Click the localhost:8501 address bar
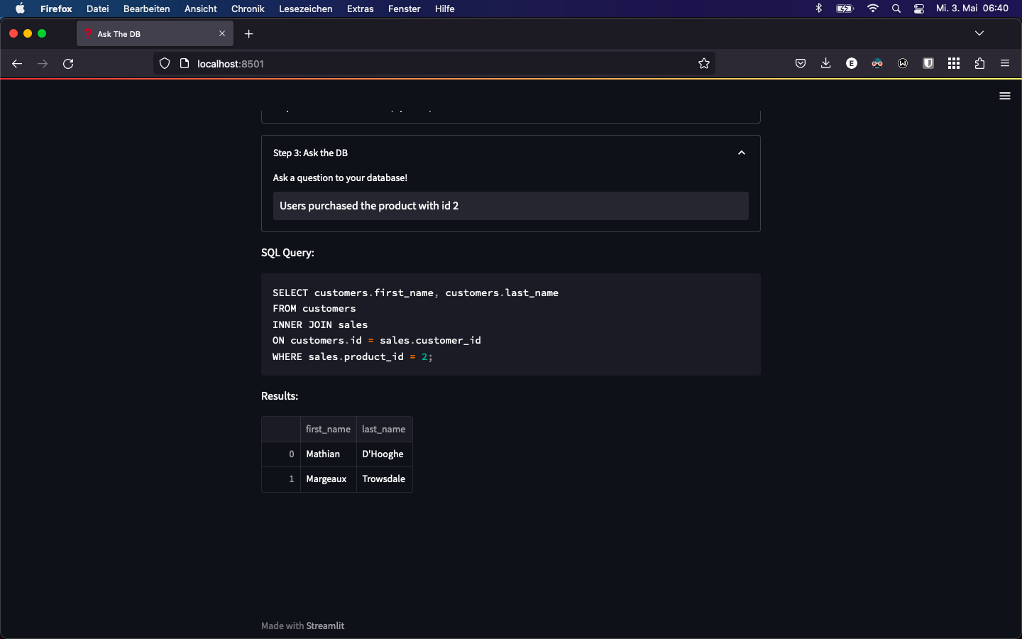Viewport: 1022px width, 639px height. click(x=433, y=64)
